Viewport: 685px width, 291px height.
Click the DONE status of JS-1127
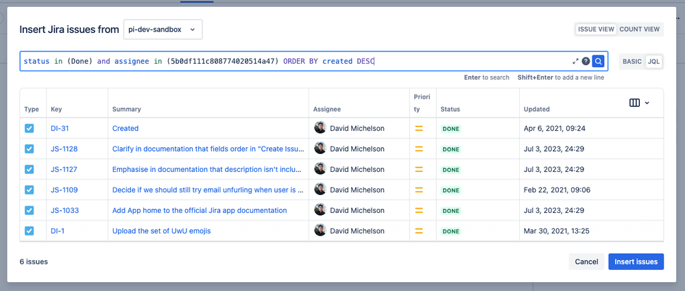[x=451, y=170]
